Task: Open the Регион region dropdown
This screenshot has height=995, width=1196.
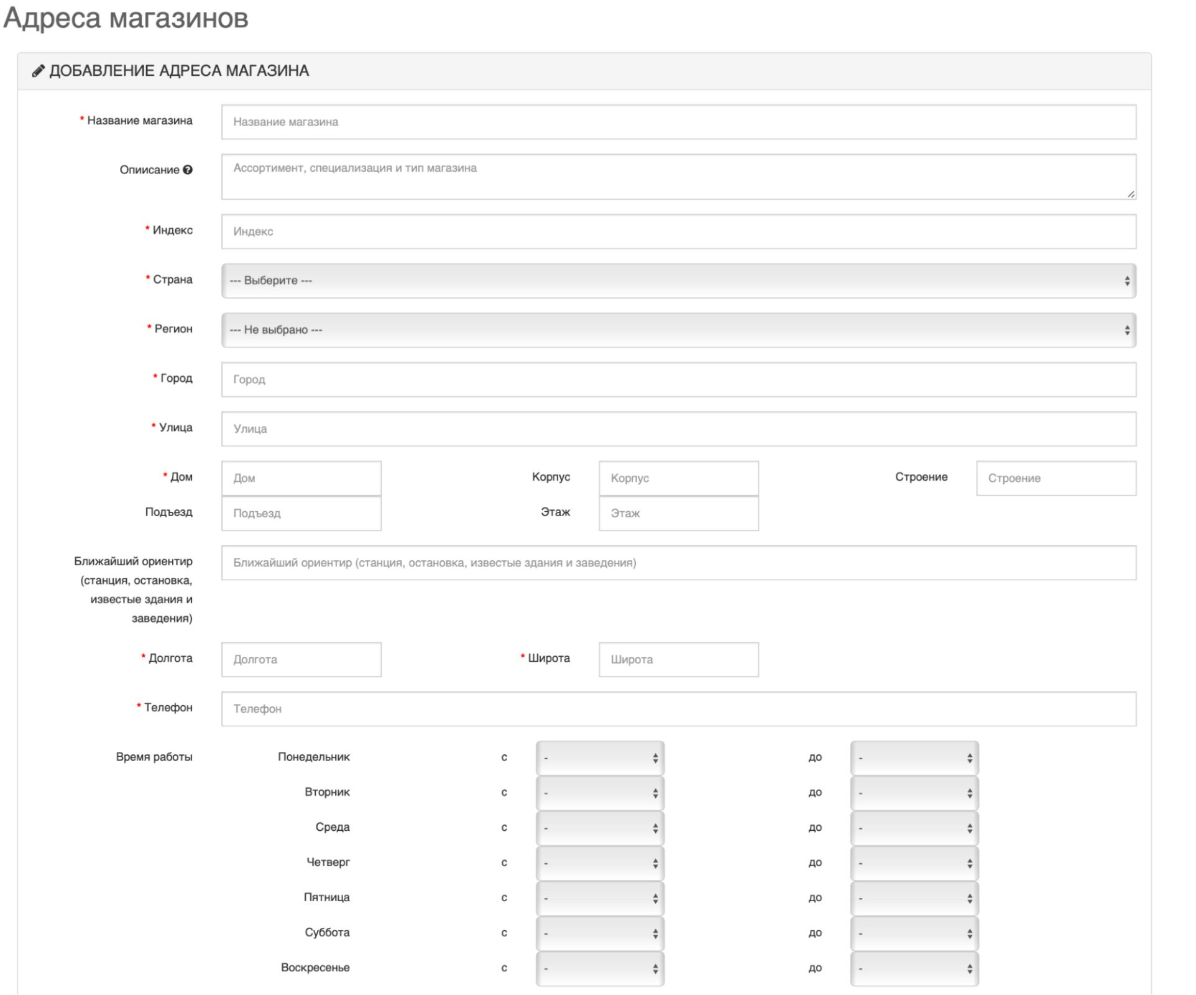Action: pos(678,330)
